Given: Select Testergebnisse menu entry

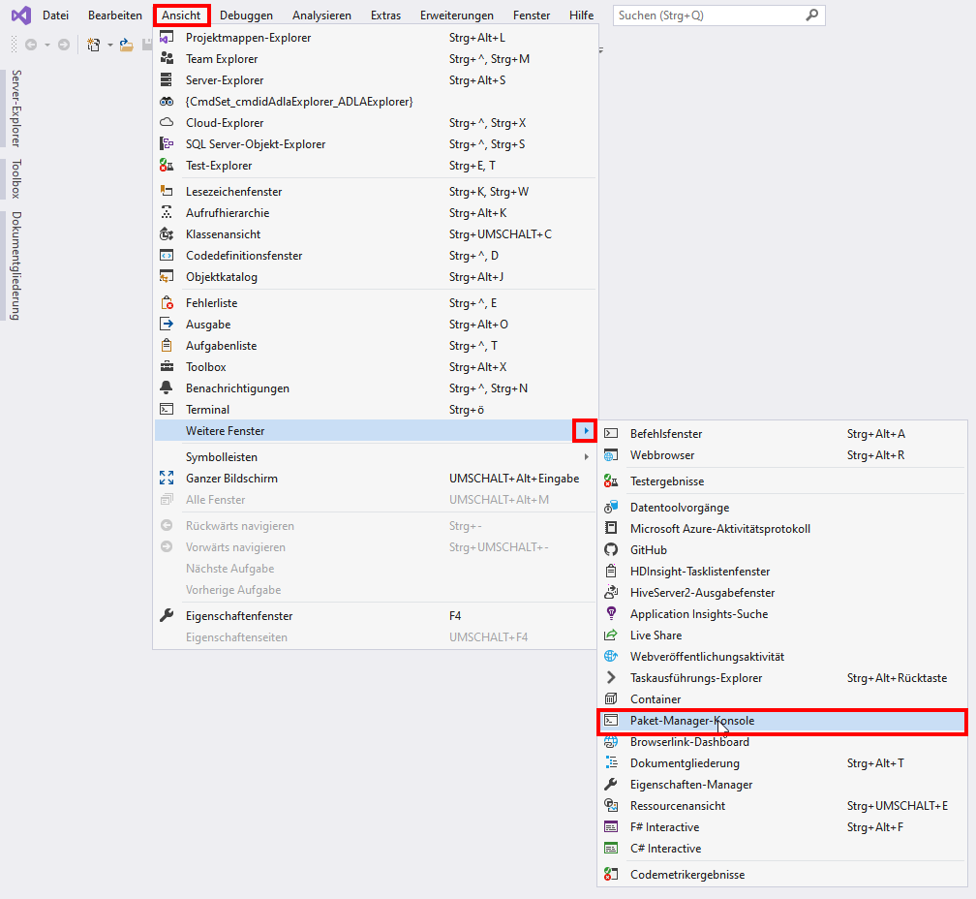Looking at the screenshot, I should tap(781, 481).
